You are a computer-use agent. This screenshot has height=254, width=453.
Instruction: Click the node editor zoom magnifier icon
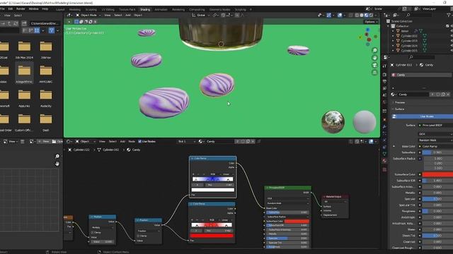pos(57,156)
